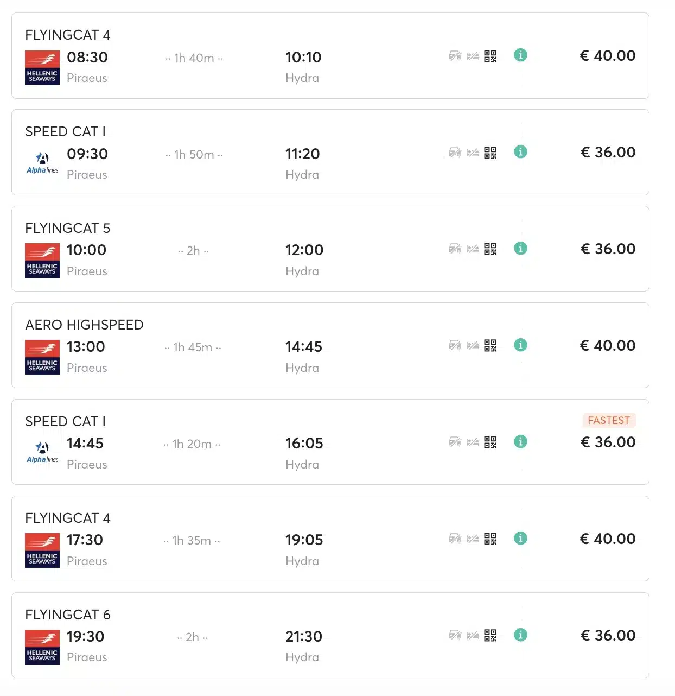Click the QR code icon for FLYINGCAT 5
The image size is (675, 696).
[491, 249]
